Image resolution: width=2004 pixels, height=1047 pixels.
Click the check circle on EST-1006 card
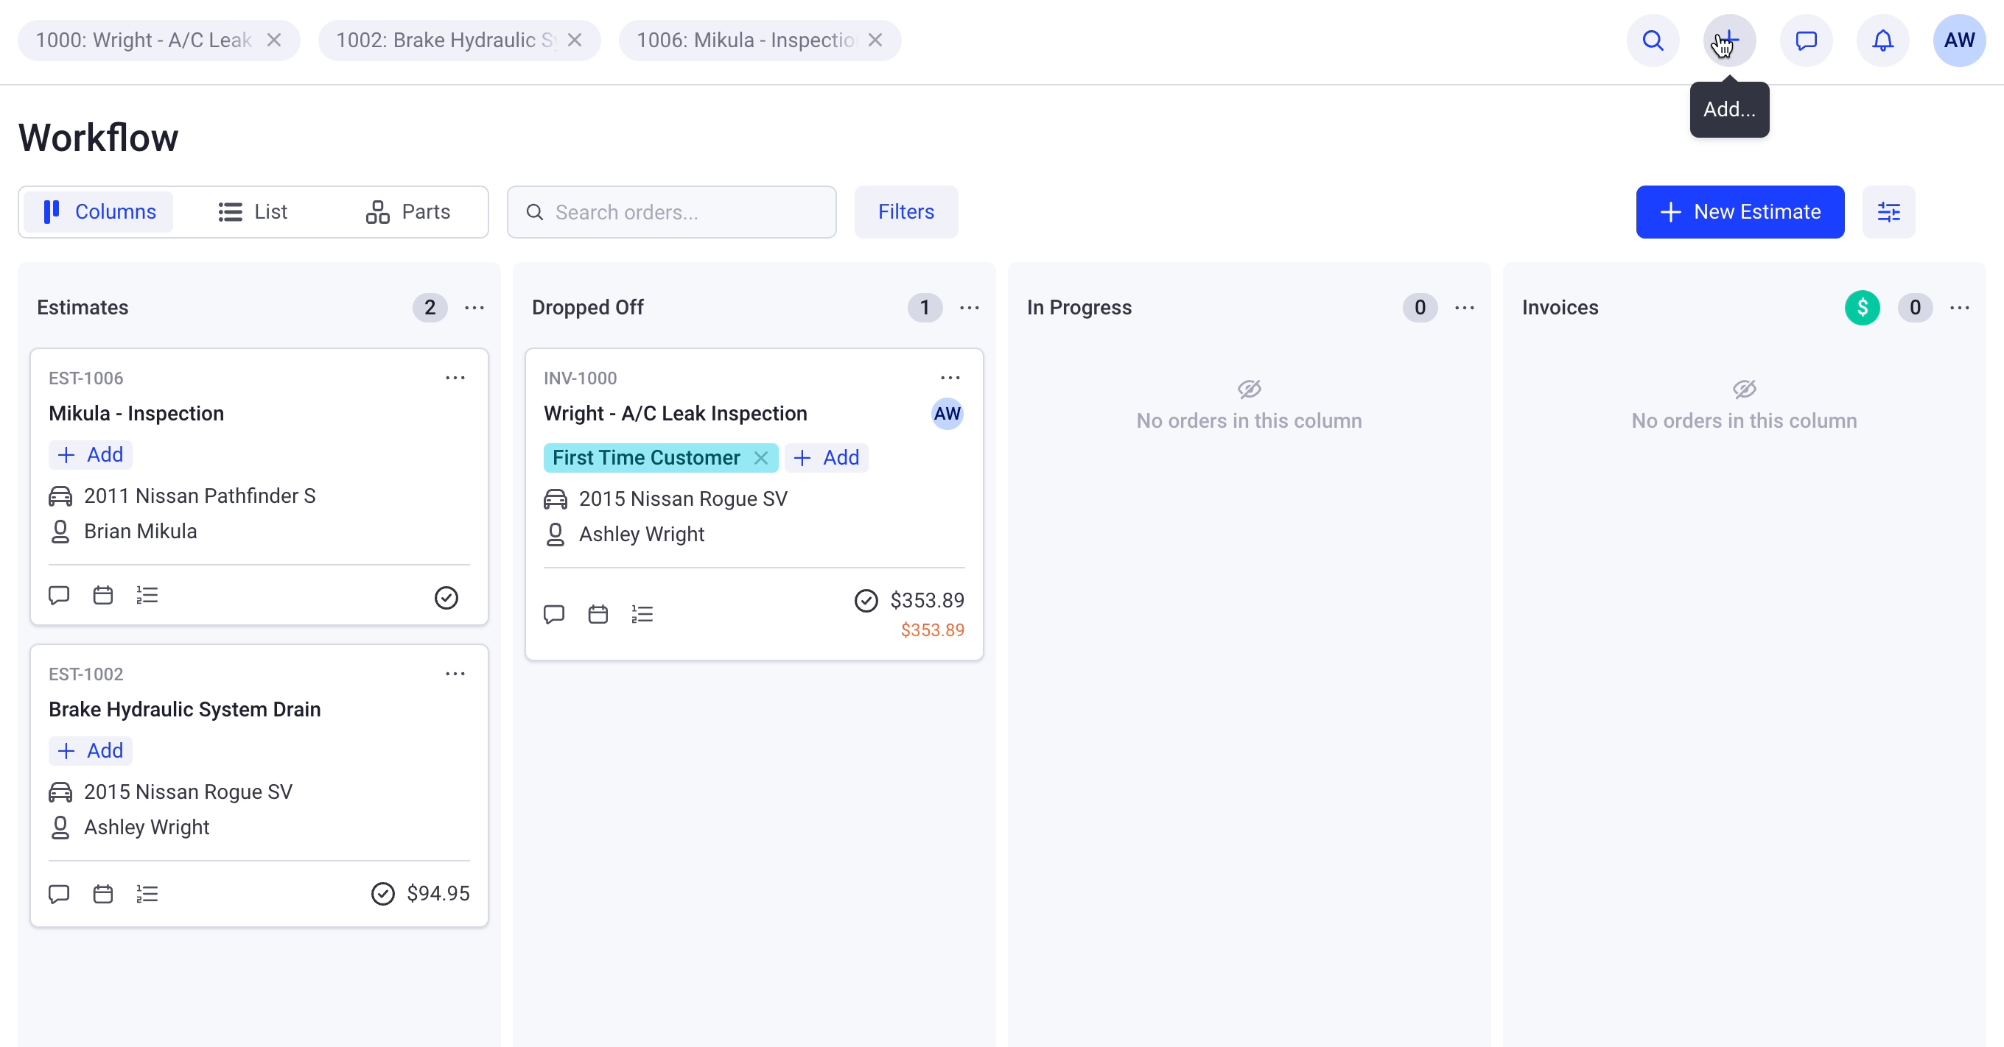coord(446,598)
